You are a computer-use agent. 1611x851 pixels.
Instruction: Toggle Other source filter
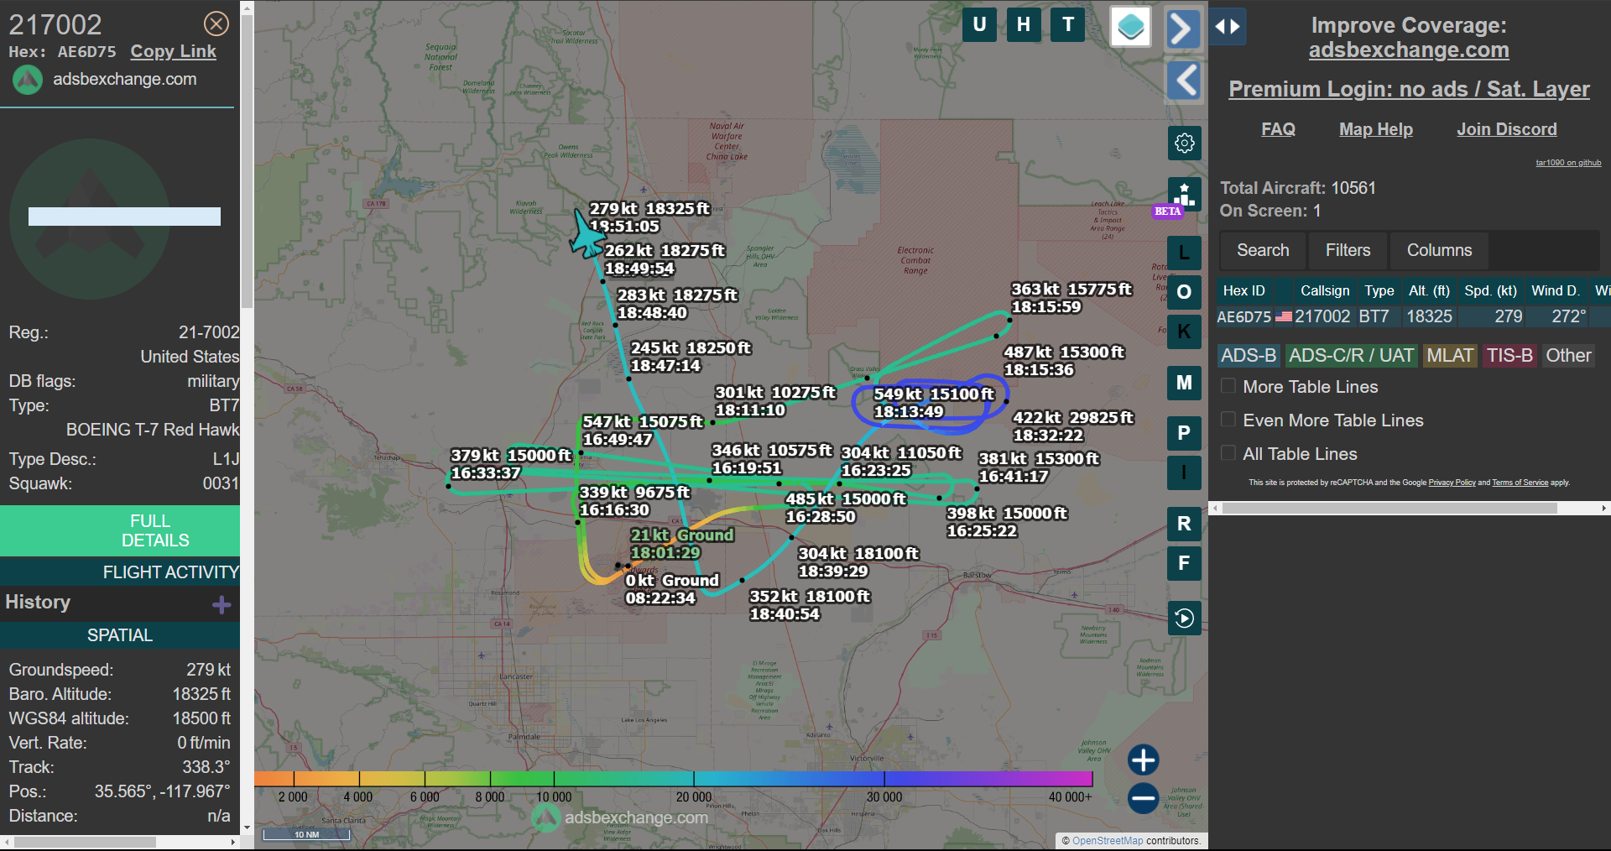(1568, 356)
